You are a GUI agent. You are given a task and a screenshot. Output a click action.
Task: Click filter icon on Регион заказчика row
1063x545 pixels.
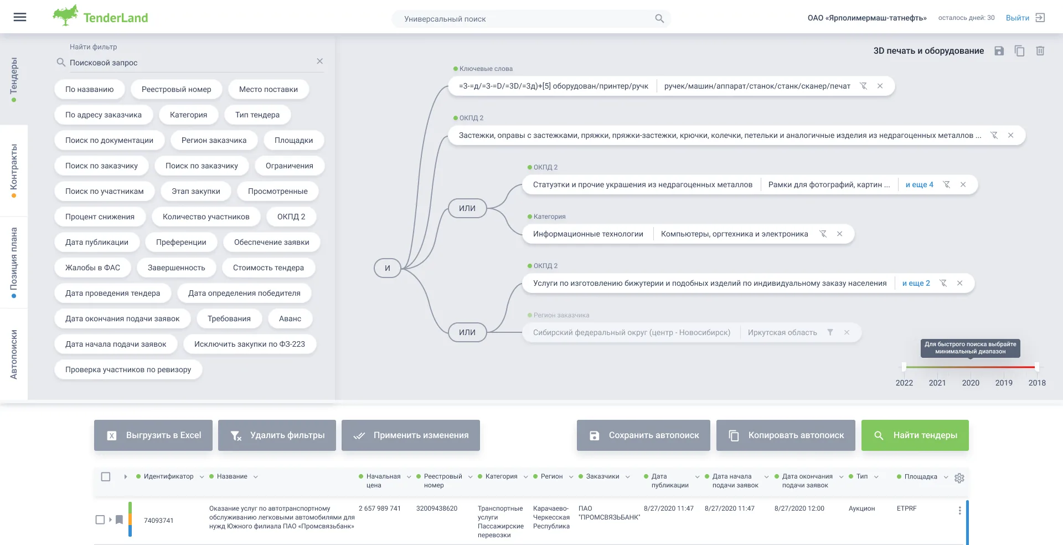point(830,332)
